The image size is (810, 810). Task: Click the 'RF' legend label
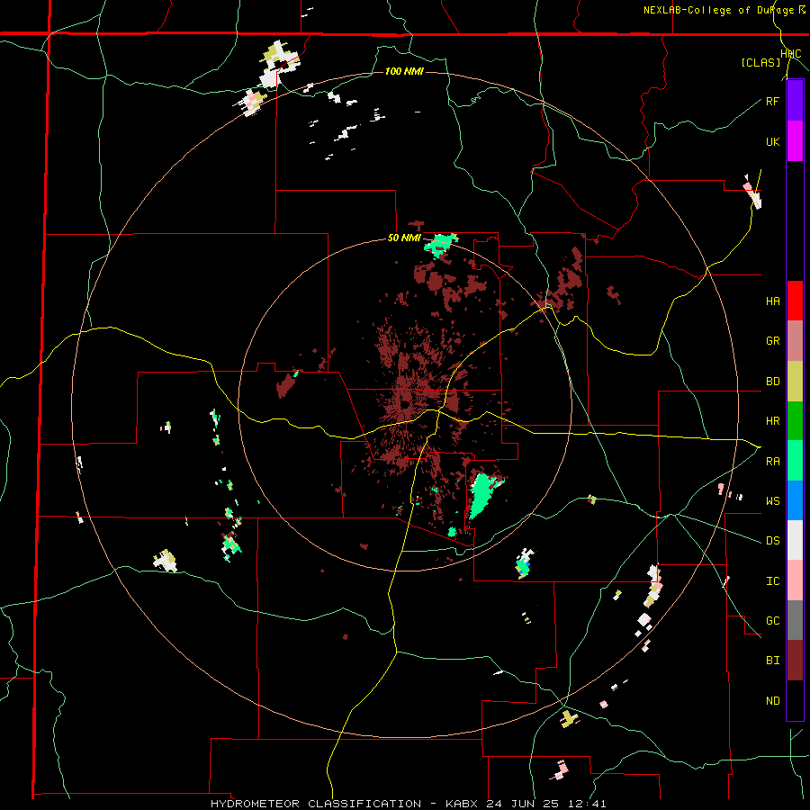pos(772,101)
